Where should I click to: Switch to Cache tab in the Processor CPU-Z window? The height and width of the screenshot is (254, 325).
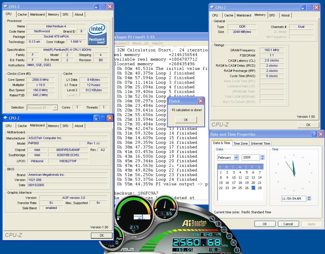(x=22, y=14)
